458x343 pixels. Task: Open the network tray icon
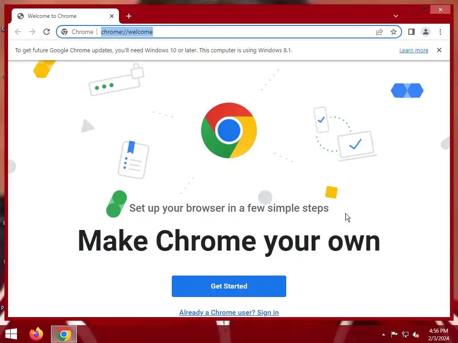tap(405, 334)
